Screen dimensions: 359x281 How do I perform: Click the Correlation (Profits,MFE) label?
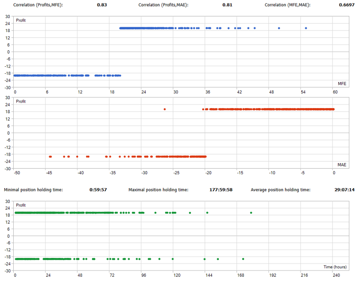click(38, 5)
